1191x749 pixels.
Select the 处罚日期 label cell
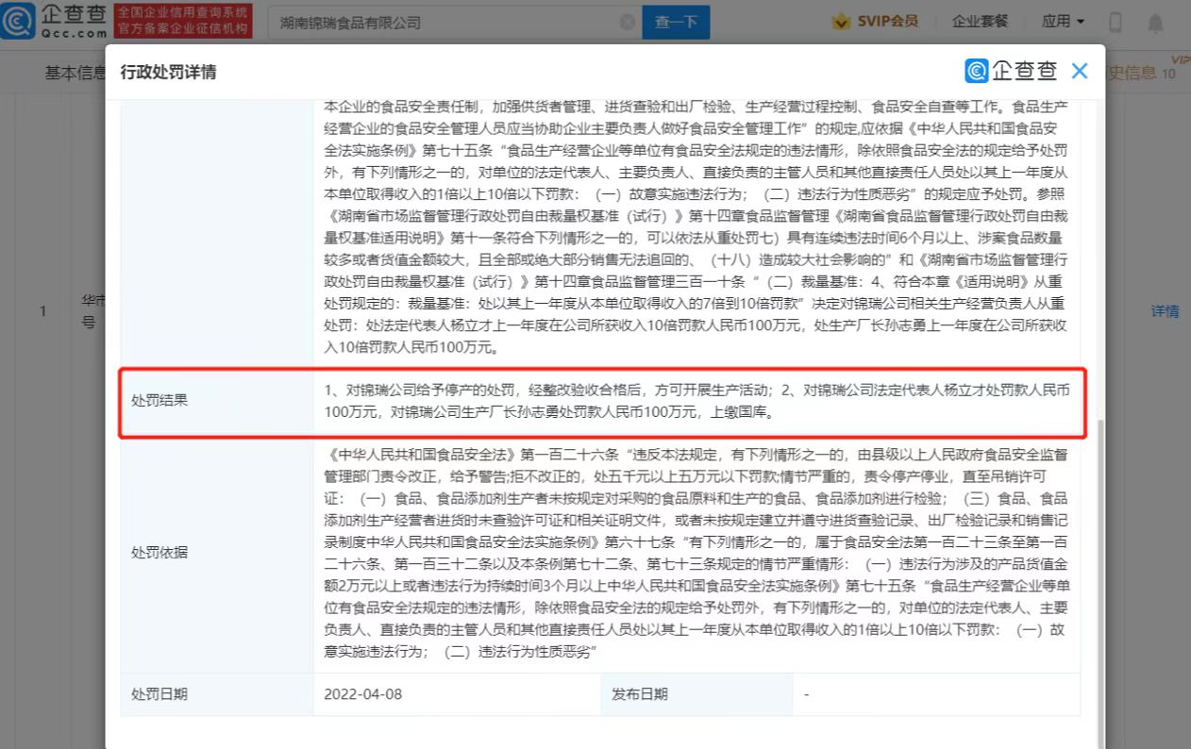217,694
